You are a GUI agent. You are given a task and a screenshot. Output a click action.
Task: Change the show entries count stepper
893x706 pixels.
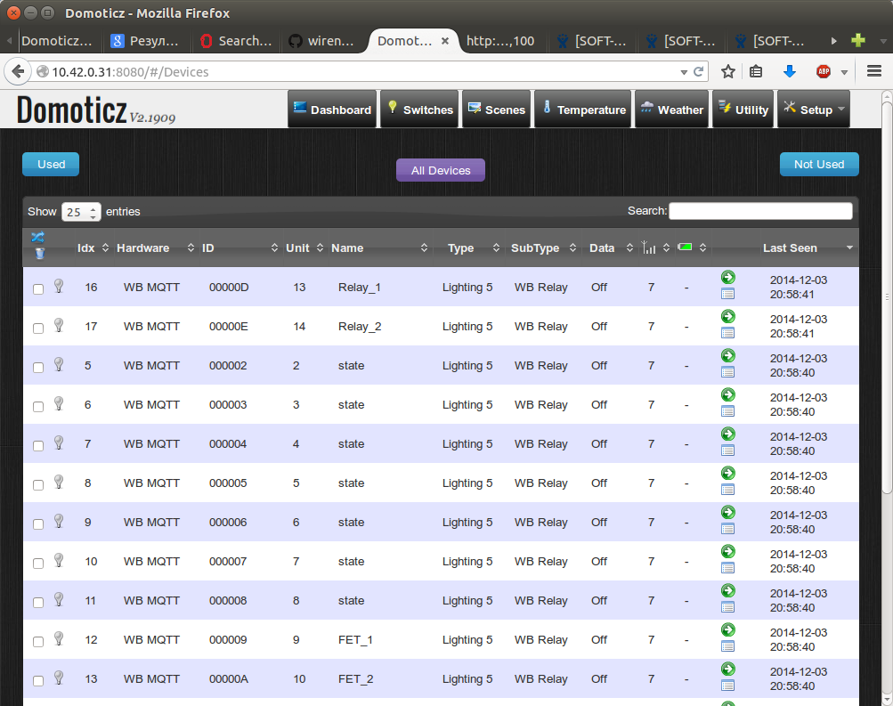pyautogui.click(x=93, y=212)
